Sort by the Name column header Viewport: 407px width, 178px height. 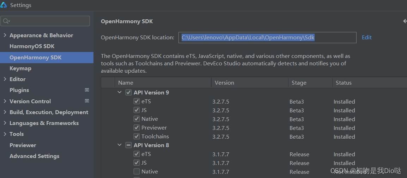pyautogui.click(x=163, y=83)
